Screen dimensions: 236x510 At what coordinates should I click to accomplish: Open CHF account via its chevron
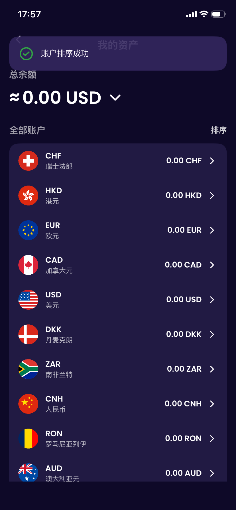click(x=212, y=161)
